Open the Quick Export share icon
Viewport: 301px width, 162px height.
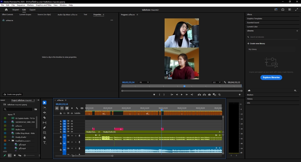point(283,10)
